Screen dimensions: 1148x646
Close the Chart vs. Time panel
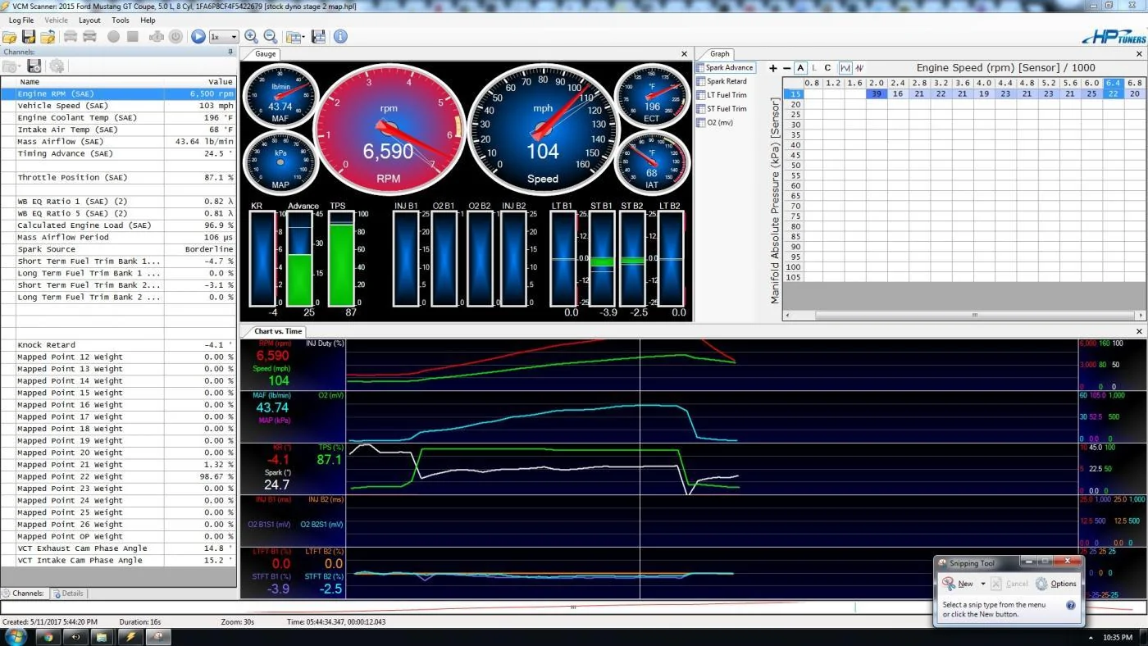tap(1139, 331)
